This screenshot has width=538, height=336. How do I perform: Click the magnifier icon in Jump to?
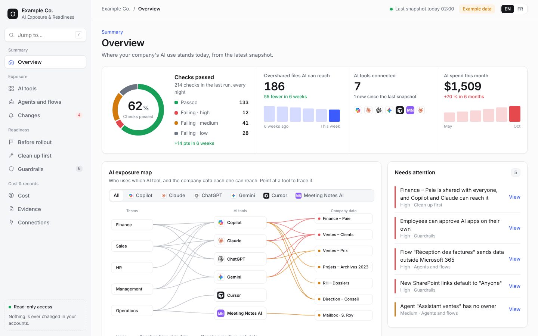pyautogui.click(x=12, y=35)
